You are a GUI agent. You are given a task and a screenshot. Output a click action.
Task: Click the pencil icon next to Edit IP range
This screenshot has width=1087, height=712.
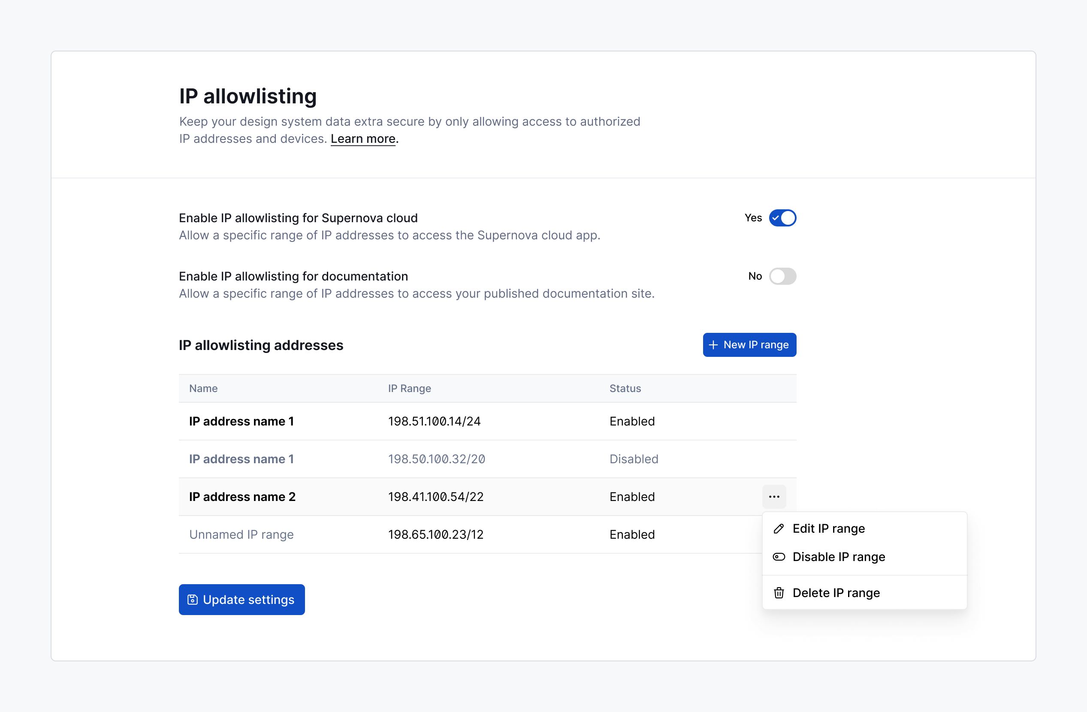[x=779, y=528]
